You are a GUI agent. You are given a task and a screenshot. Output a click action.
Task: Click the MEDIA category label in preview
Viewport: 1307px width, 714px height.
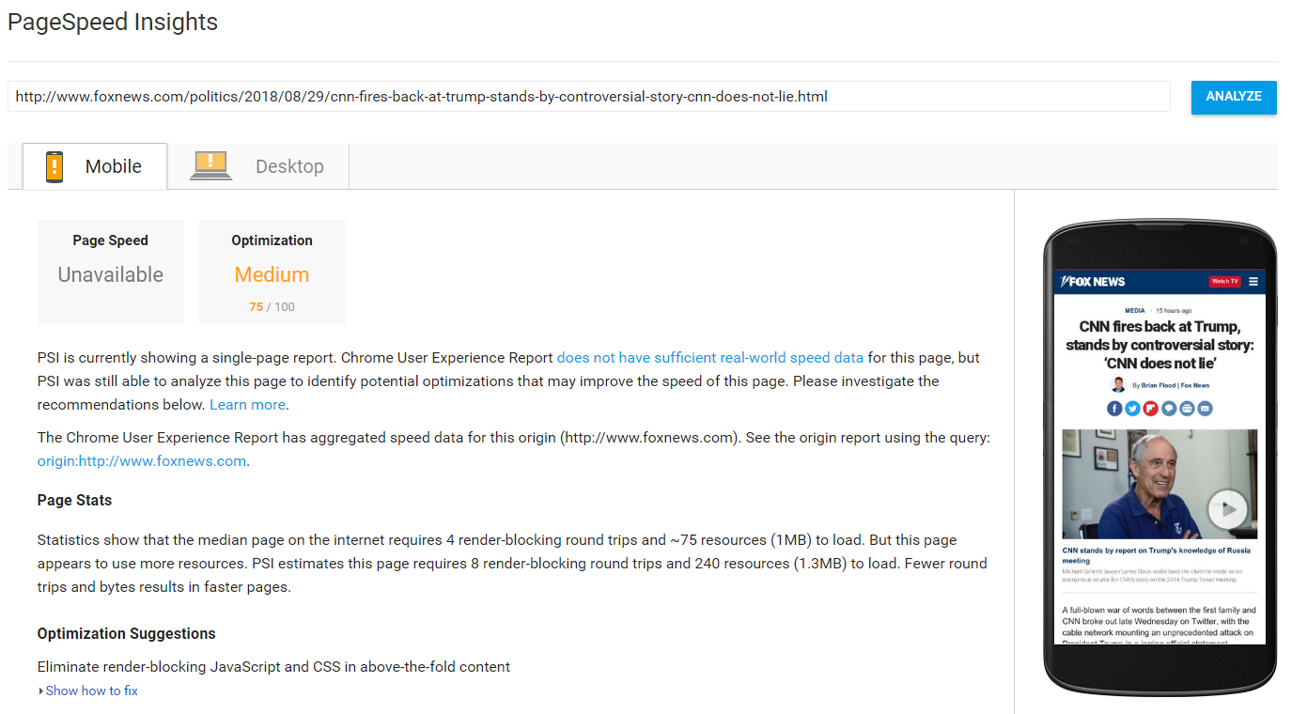tap(1134, 310)
